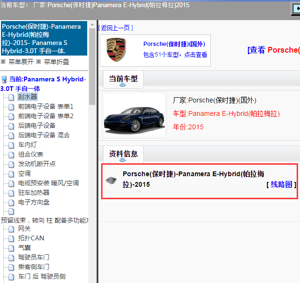Viewport: 300px width, 283px height.
Task: Click 包含51个车型,点击查看 link
Action: [175, 55]
